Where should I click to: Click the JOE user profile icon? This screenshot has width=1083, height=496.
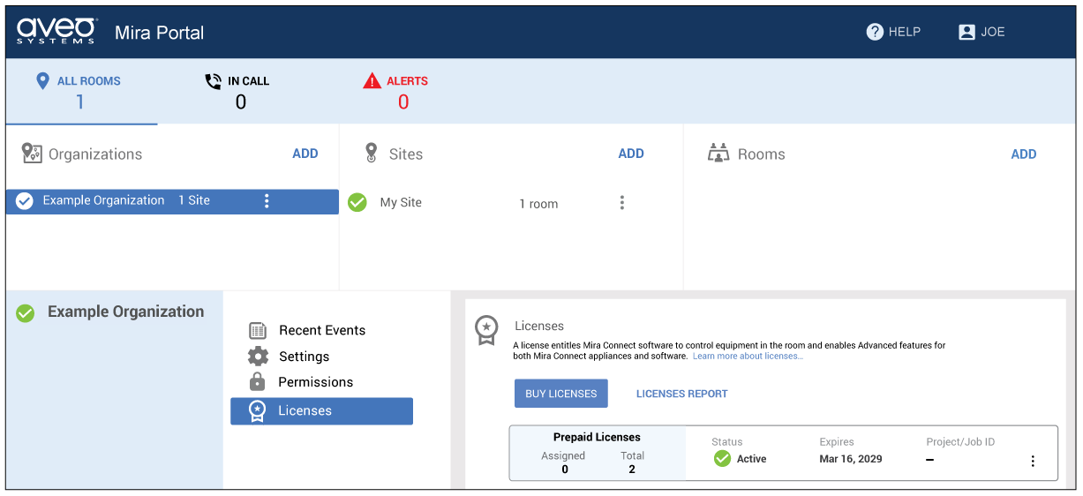click(966, 32)
